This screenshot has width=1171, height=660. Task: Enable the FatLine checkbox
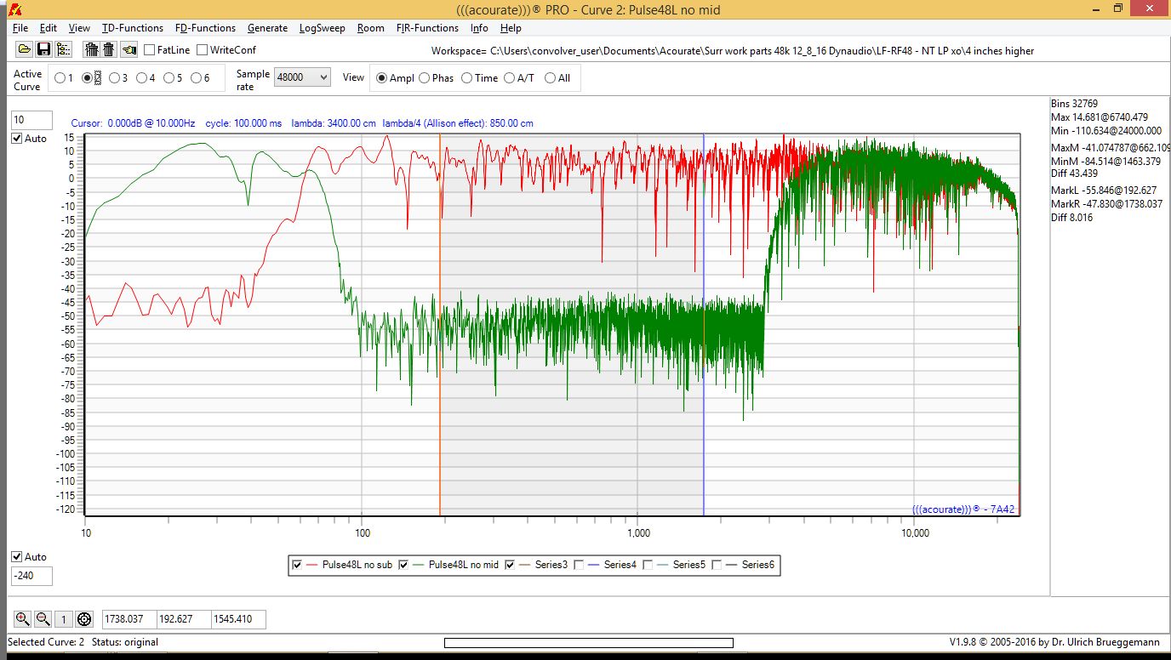150,50
